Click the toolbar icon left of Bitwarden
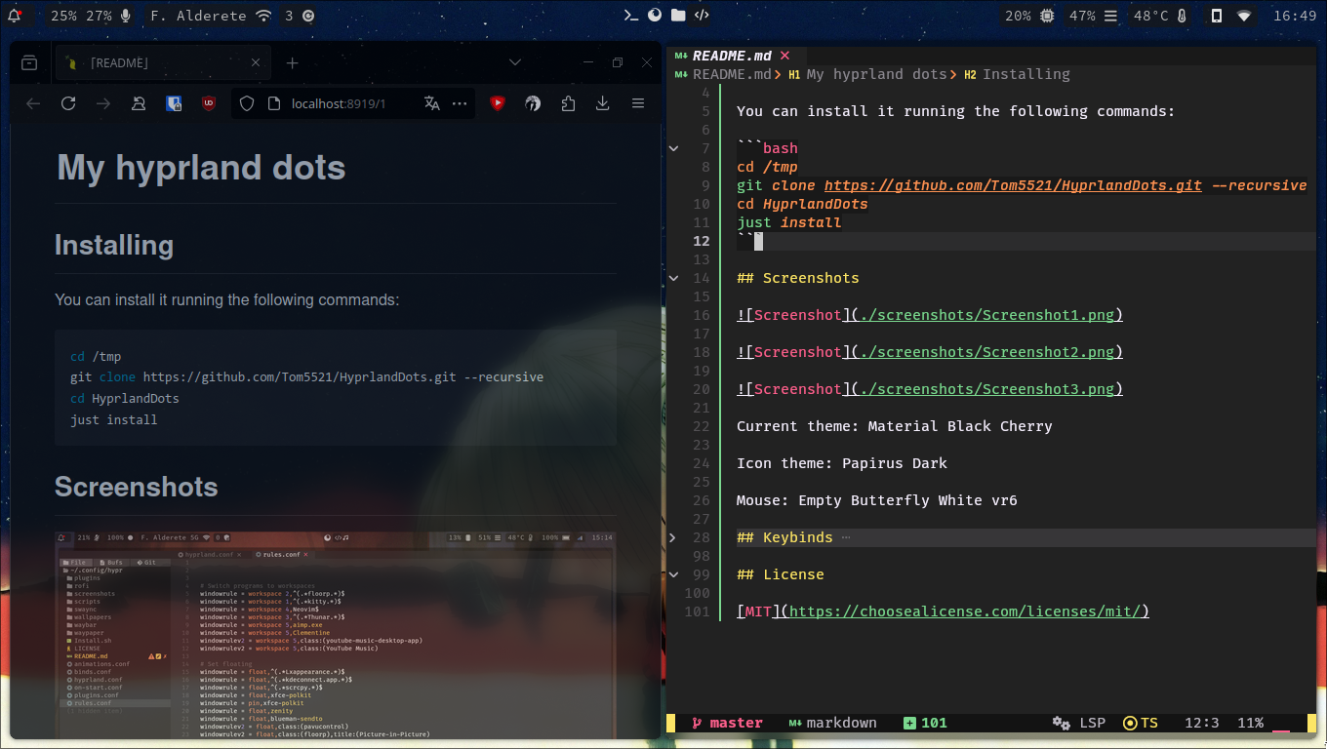Screen dimensions: 1327x749 coord(139,103)
